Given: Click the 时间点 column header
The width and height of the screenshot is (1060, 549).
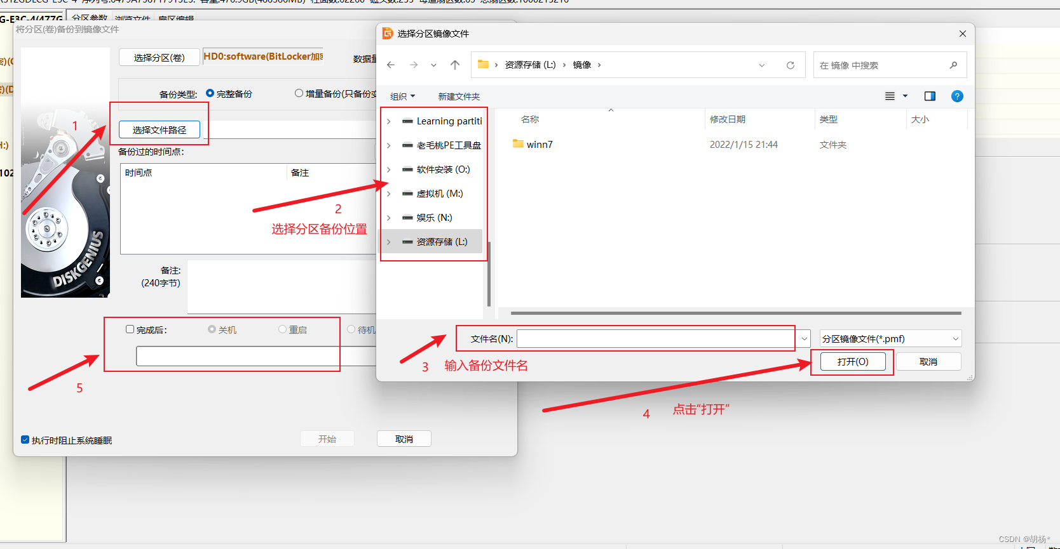Looking at the screenshot, I should [203, 173].
